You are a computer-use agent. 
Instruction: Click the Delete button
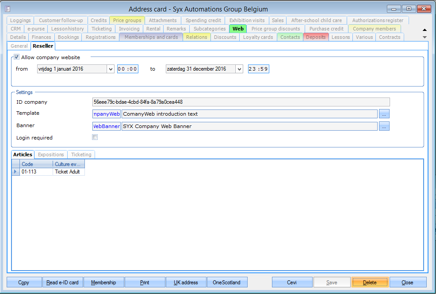click(370, 283)
